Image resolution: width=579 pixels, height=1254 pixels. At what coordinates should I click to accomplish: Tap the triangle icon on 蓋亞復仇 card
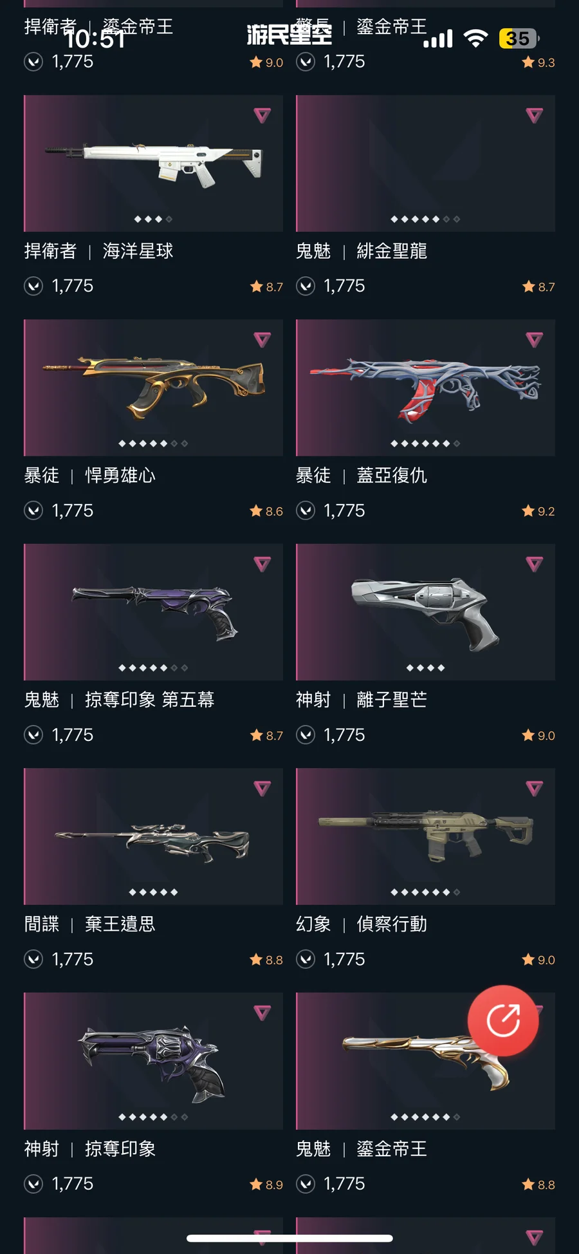[534, 339]
